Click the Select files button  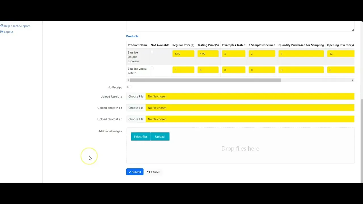pyautogui.click(x=141, y=137)
